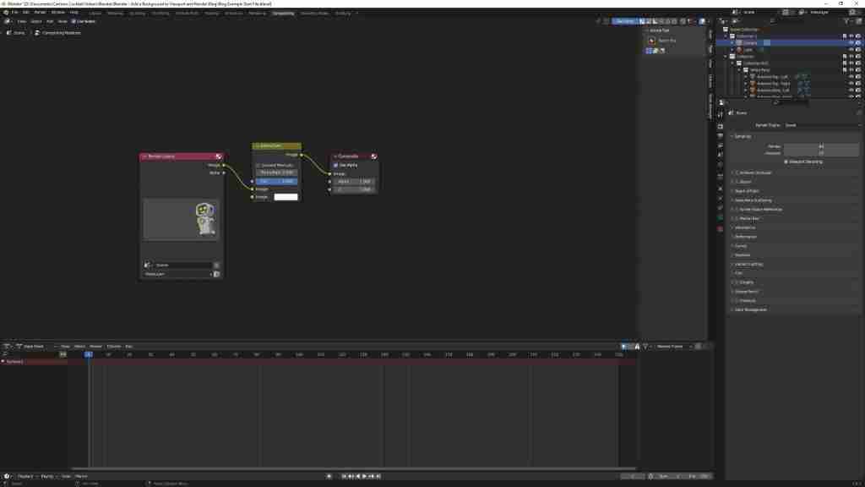This screenshot has width=865, height=487.
Task: Open the dope sheet filters icon
Action: click(645, 347)
